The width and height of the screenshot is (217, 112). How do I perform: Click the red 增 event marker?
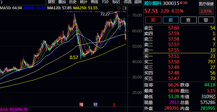pos(81,104)
